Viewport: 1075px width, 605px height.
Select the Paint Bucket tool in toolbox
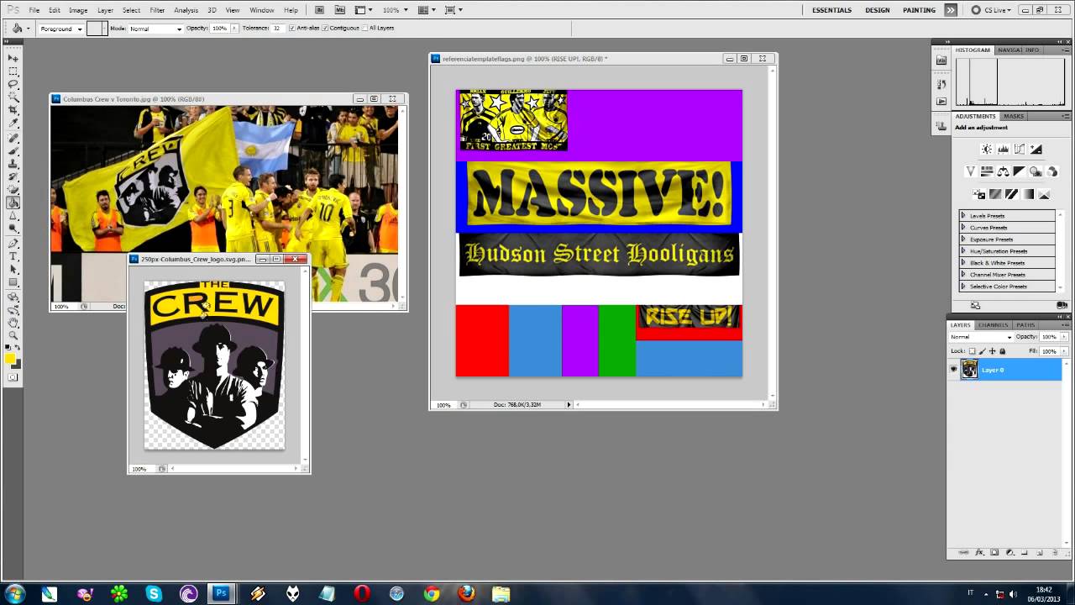click(x=13, y=203)
